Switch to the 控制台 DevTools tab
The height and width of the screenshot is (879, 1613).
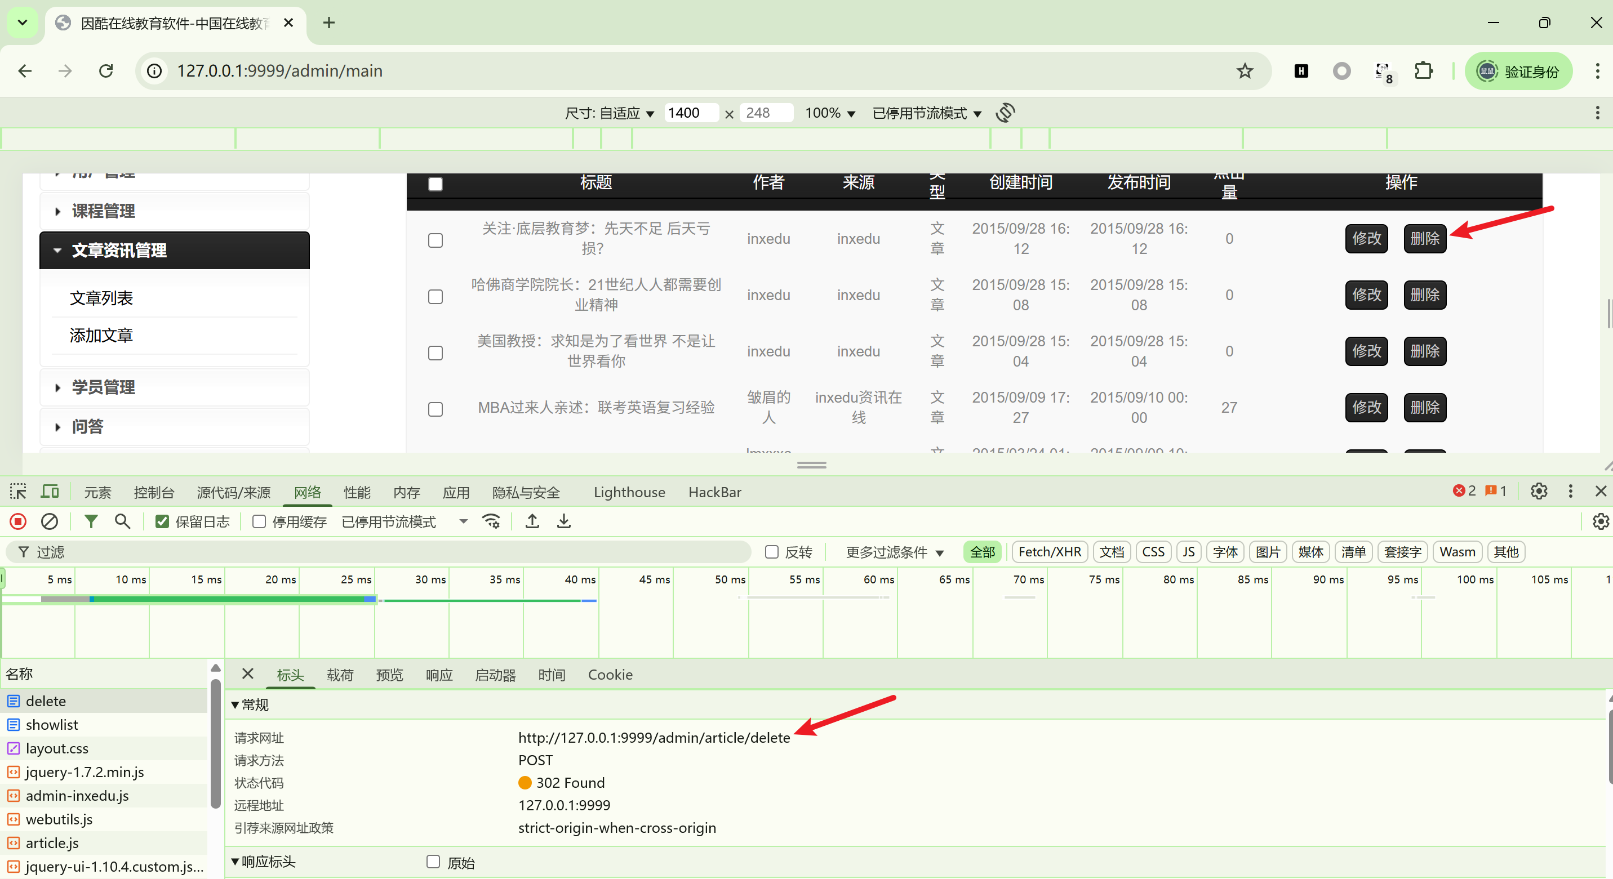tap(153, 492)
